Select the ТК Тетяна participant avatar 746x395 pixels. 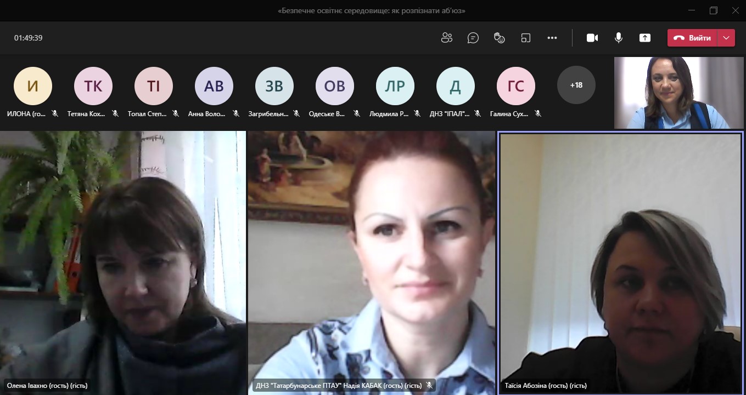coord(93,85)
